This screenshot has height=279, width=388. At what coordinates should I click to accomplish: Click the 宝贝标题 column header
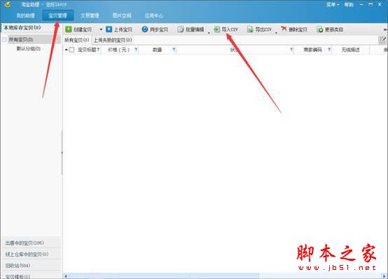coord(87,50)
